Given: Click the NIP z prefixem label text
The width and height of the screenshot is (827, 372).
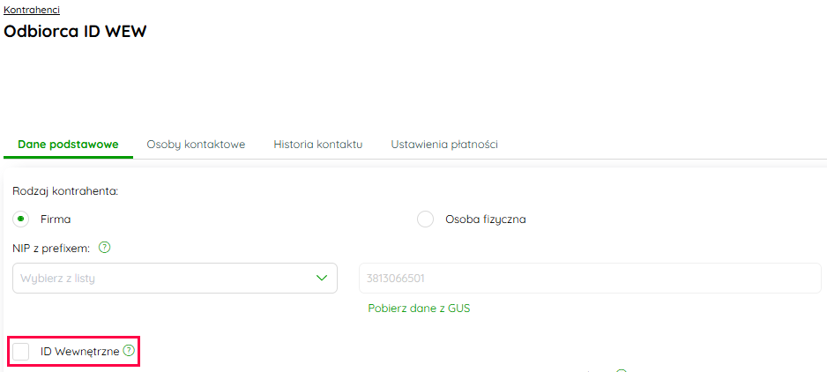Looking at the screenshot, I should pyautogui.click(x=52, y=248).
